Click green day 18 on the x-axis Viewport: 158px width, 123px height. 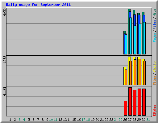click(88, 120)
